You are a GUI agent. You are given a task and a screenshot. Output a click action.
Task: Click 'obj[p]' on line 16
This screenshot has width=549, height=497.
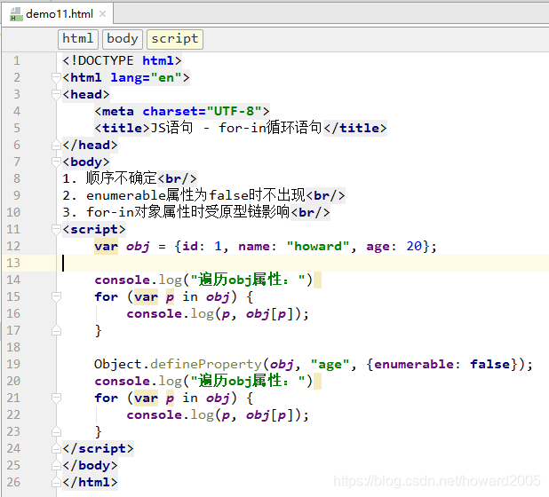[269, 313]
